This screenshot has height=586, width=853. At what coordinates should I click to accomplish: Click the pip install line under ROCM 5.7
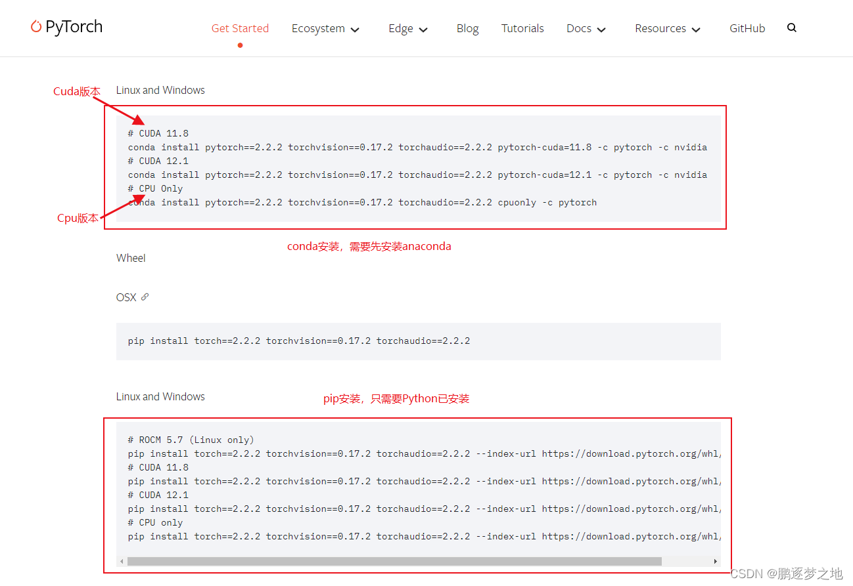[x=425, y=453]
